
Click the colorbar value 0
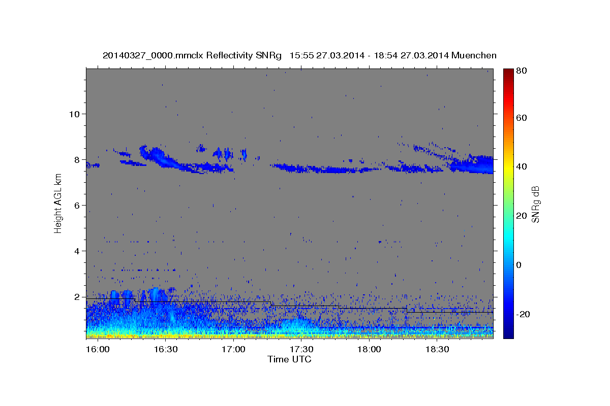click(519, 265)
